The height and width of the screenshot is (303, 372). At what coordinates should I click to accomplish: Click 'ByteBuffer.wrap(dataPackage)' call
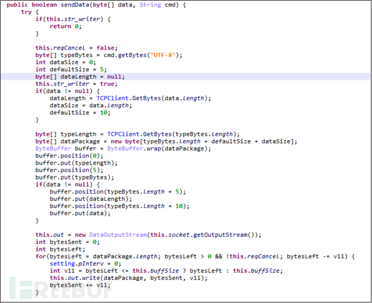[x=157, y=148]
